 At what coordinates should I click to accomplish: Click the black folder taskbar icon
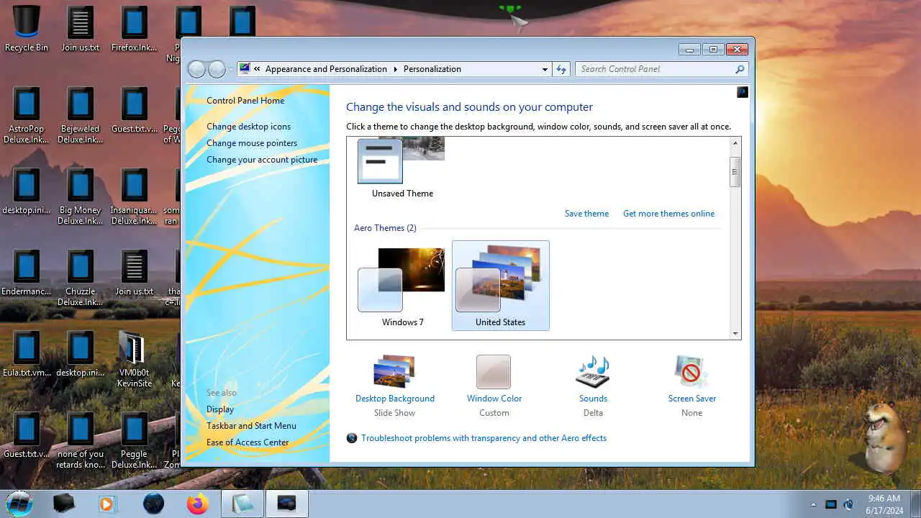(x=64, y=504)
